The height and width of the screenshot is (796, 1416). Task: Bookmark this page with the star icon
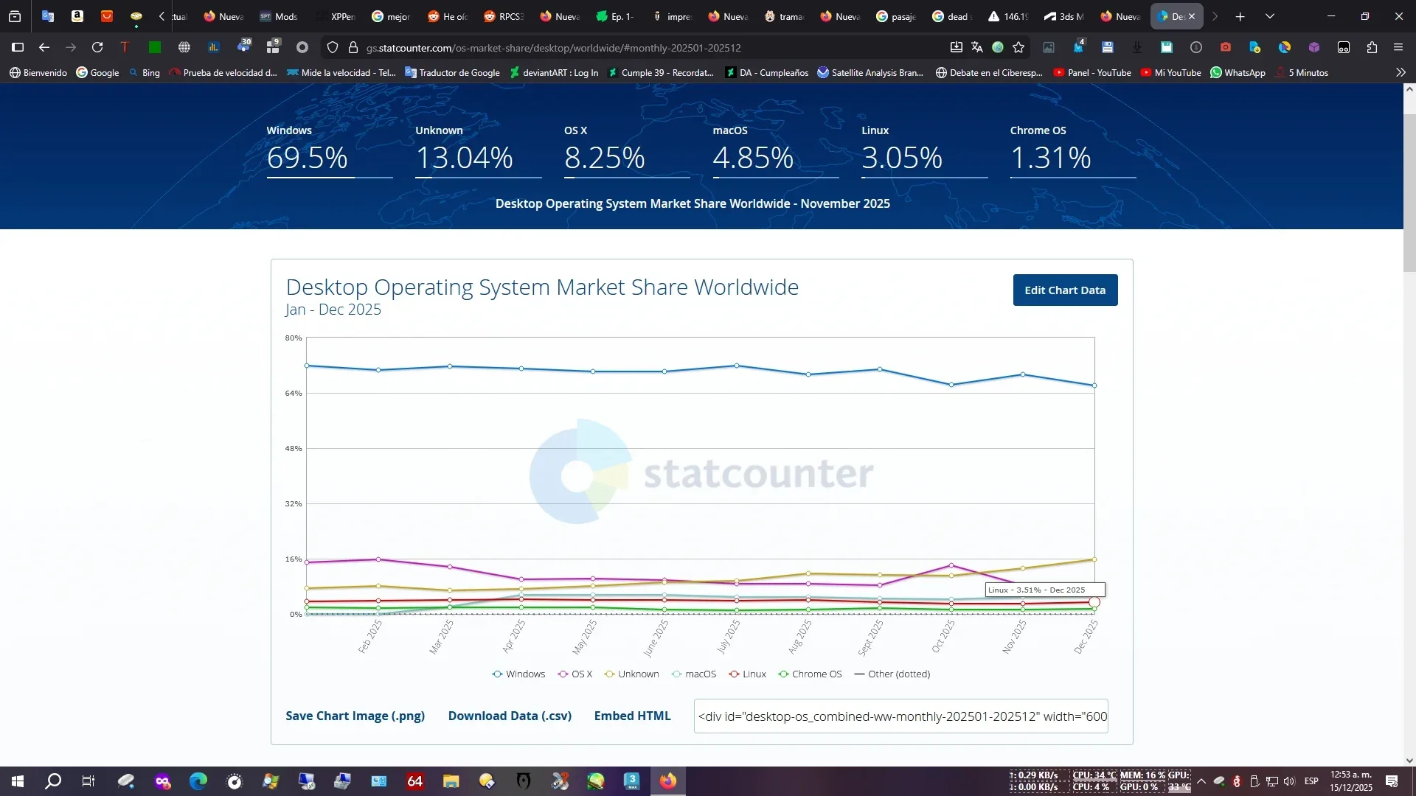click(x=1018, y=47)
